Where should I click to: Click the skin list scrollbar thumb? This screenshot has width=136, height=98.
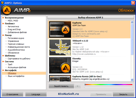pos(132,39)
